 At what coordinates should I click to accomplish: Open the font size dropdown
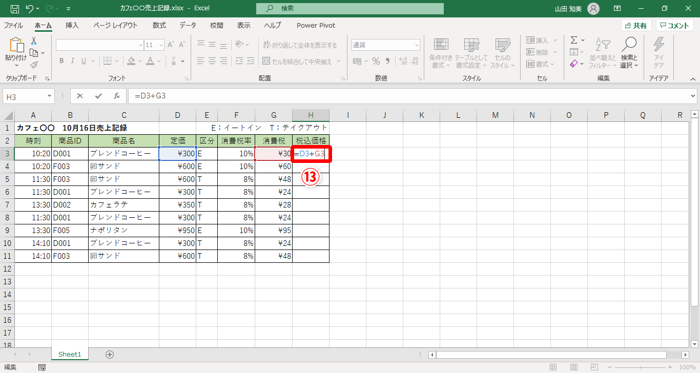click(x=161, y=45)
